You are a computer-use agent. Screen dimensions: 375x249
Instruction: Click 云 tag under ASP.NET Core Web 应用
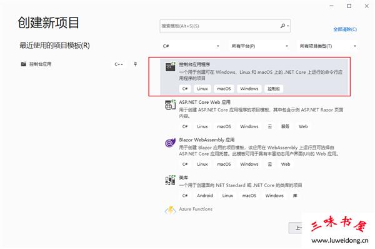[x=270, y=126]
